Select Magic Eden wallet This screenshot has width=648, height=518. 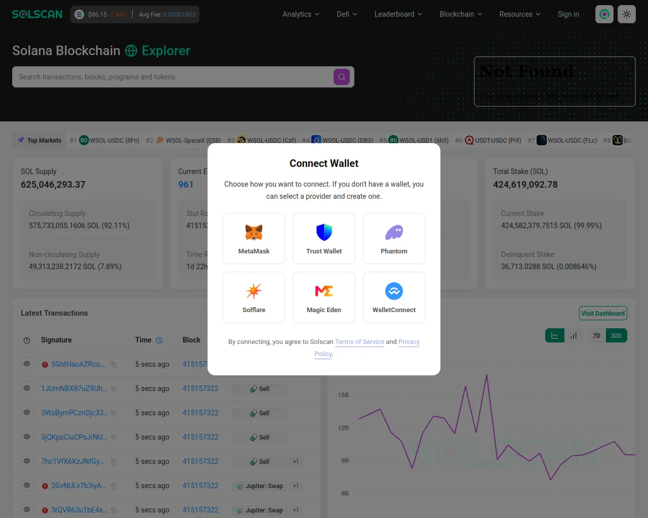tap(324, 297)
